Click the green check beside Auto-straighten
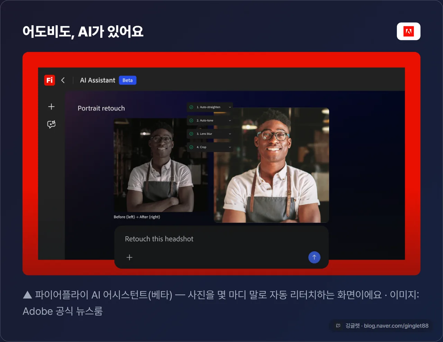 tap(191, 107)
